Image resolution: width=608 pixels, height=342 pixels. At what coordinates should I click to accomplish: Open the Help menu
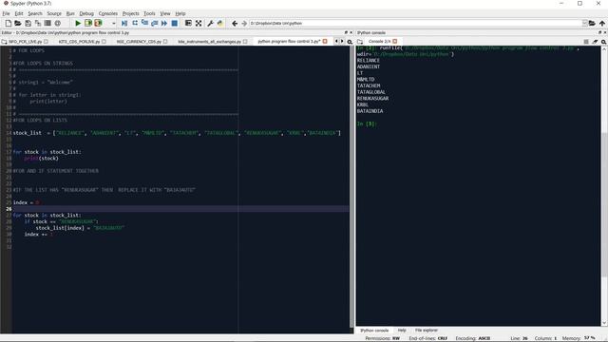[x=180, y=13]
